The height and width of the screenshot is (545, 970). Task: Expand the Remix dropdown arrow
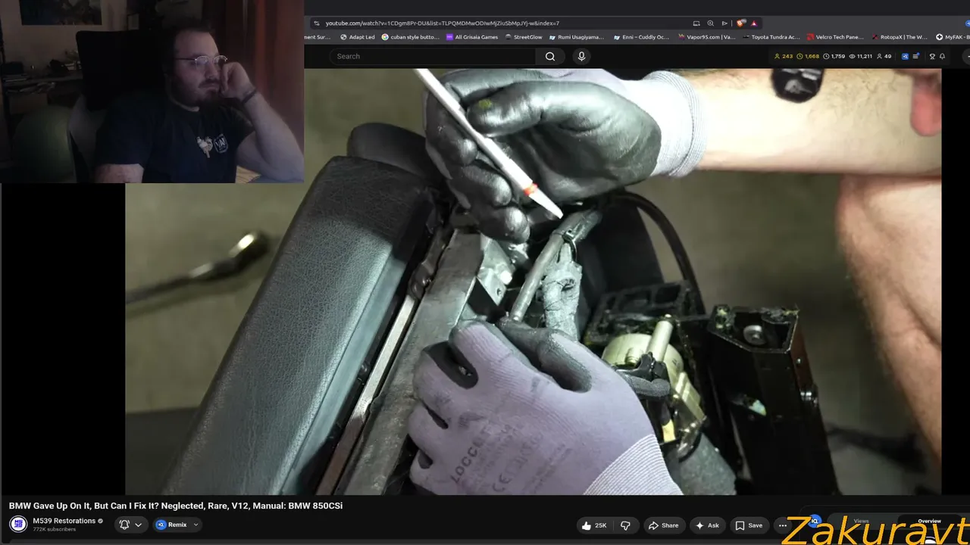tap(196, 525)
